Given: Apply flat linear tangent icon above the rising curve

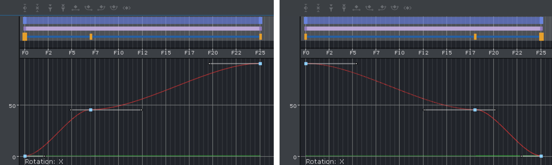Looking at the screenshot, I should coord(76,8).
